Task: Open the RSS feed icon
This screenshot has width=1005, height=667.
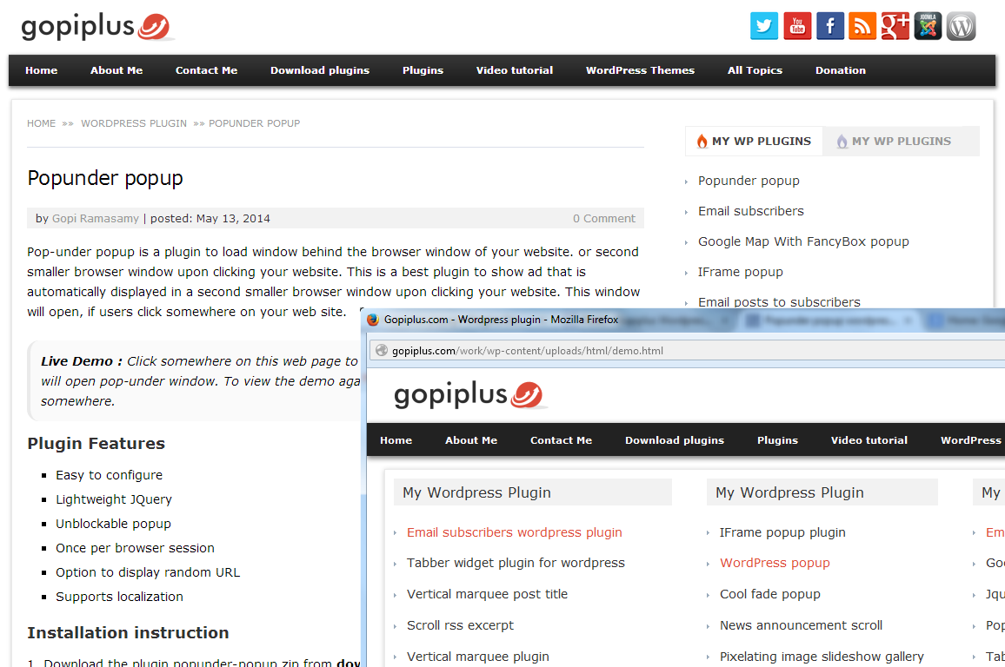Action: click(862, 26)
